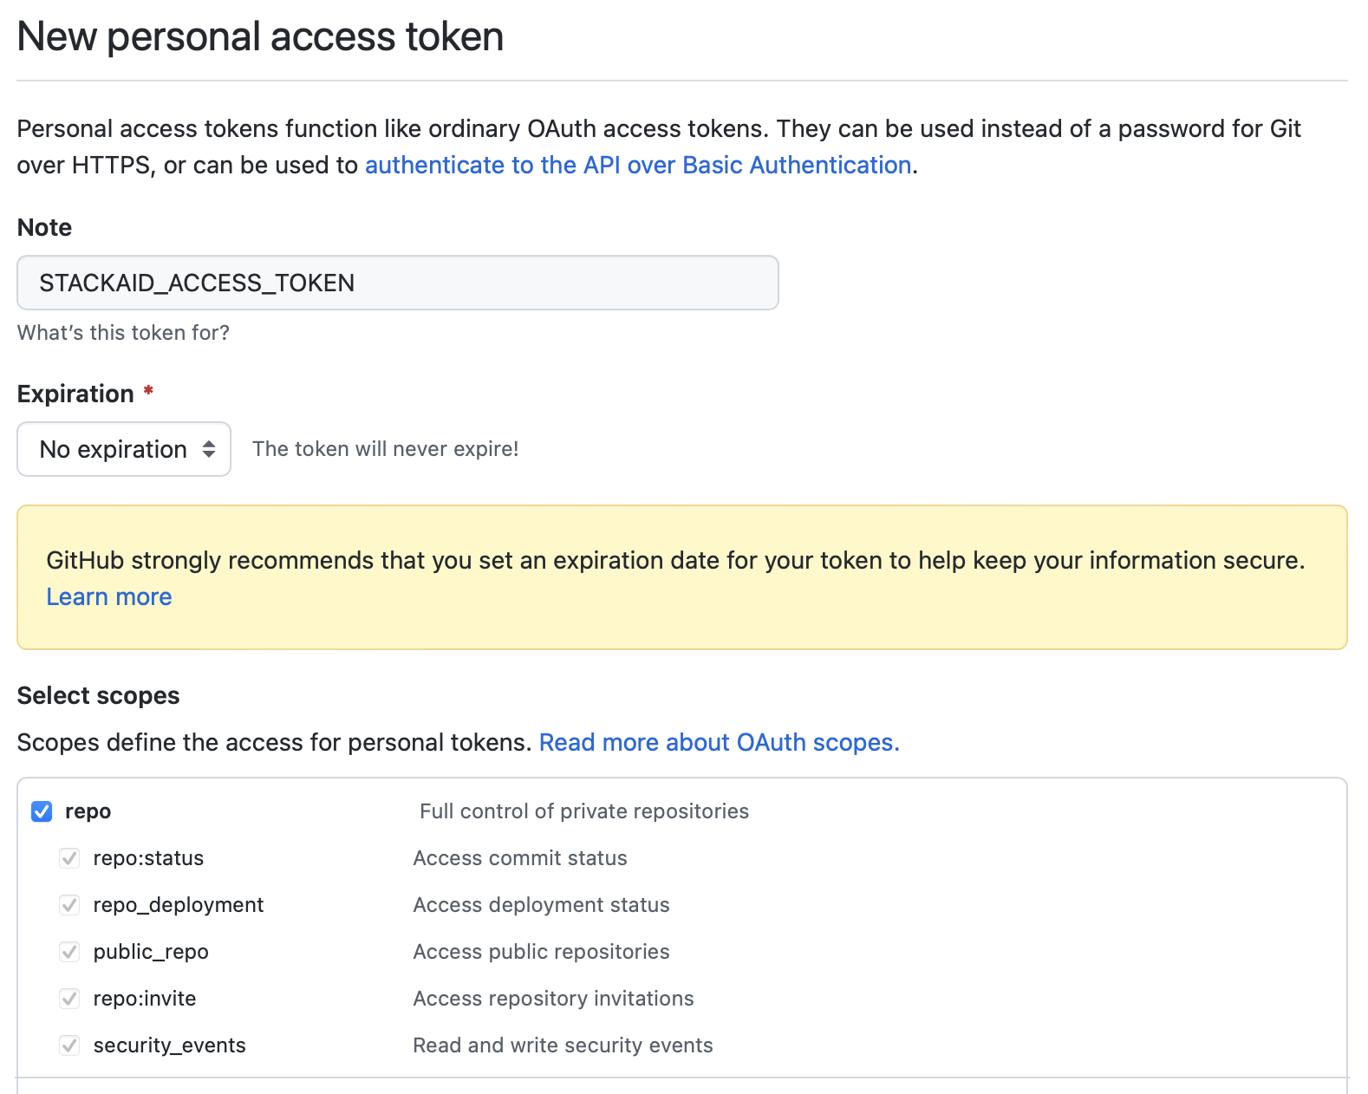Click 'Access public repositories' description
Image resolution: width=1368 pixels, height=1094 pixels.
click(542, 952)
